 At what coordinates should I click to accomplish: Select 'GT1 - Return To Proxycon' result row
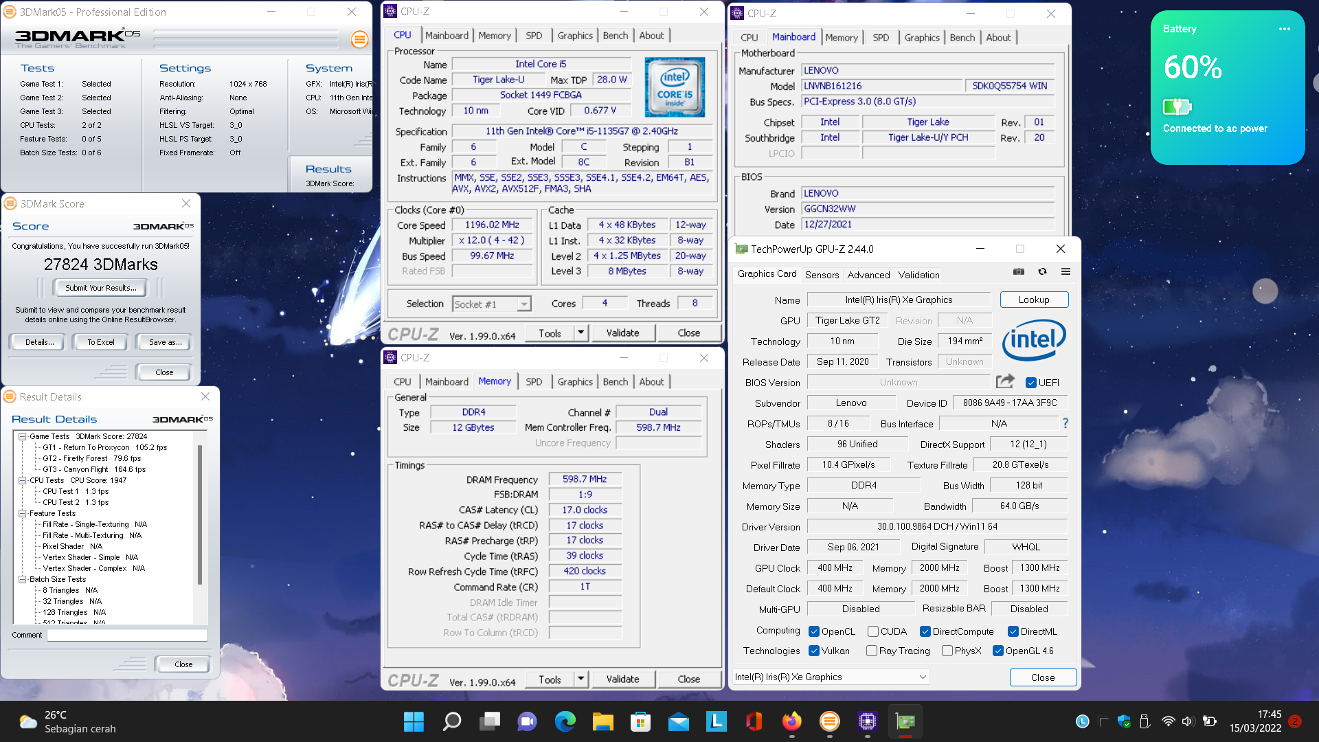coord(104,447)
